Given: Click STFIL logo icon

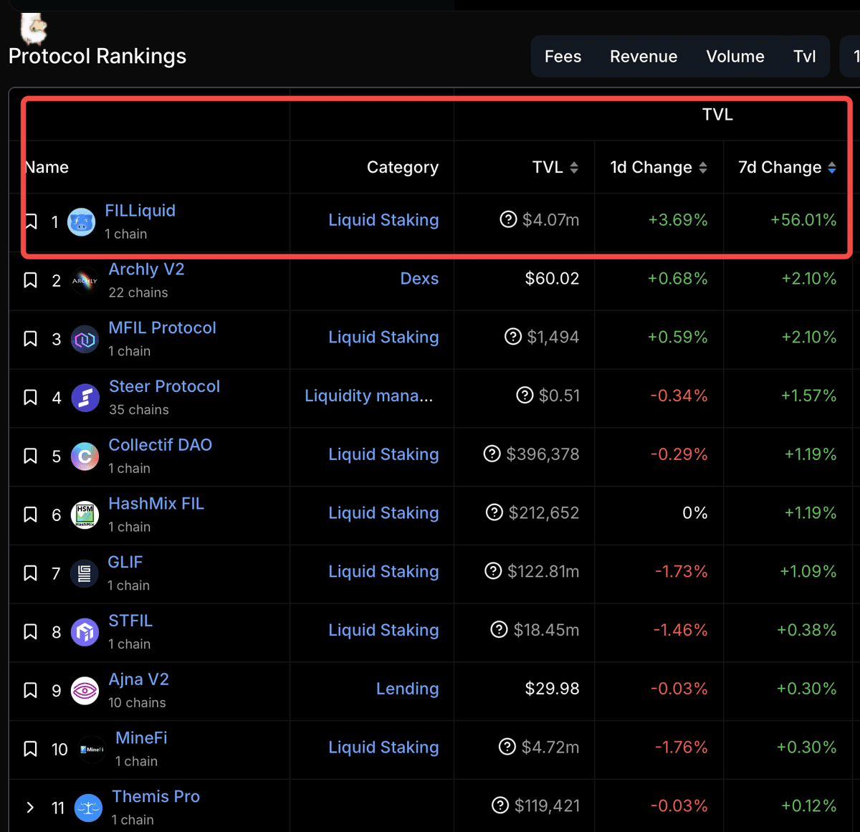Looking at the screenshot, I should tap(85, 632).
